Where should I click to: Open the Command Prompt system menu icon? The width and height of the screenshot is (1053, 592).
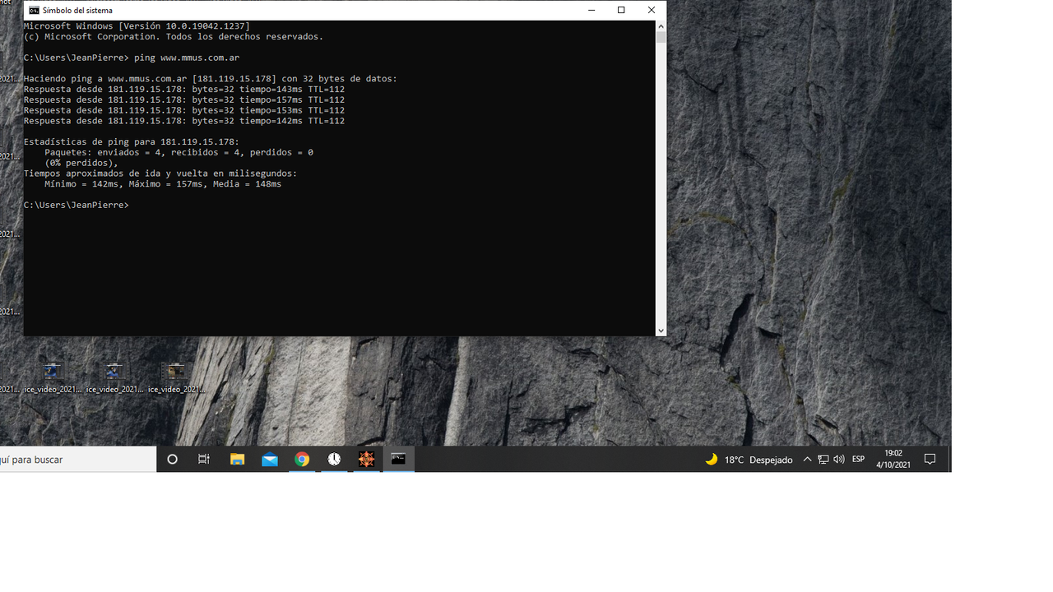pyautogui.click(x=34, y=10)
